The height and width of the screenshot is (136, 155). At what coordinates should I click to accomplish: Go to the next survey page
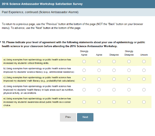(85, 117)
